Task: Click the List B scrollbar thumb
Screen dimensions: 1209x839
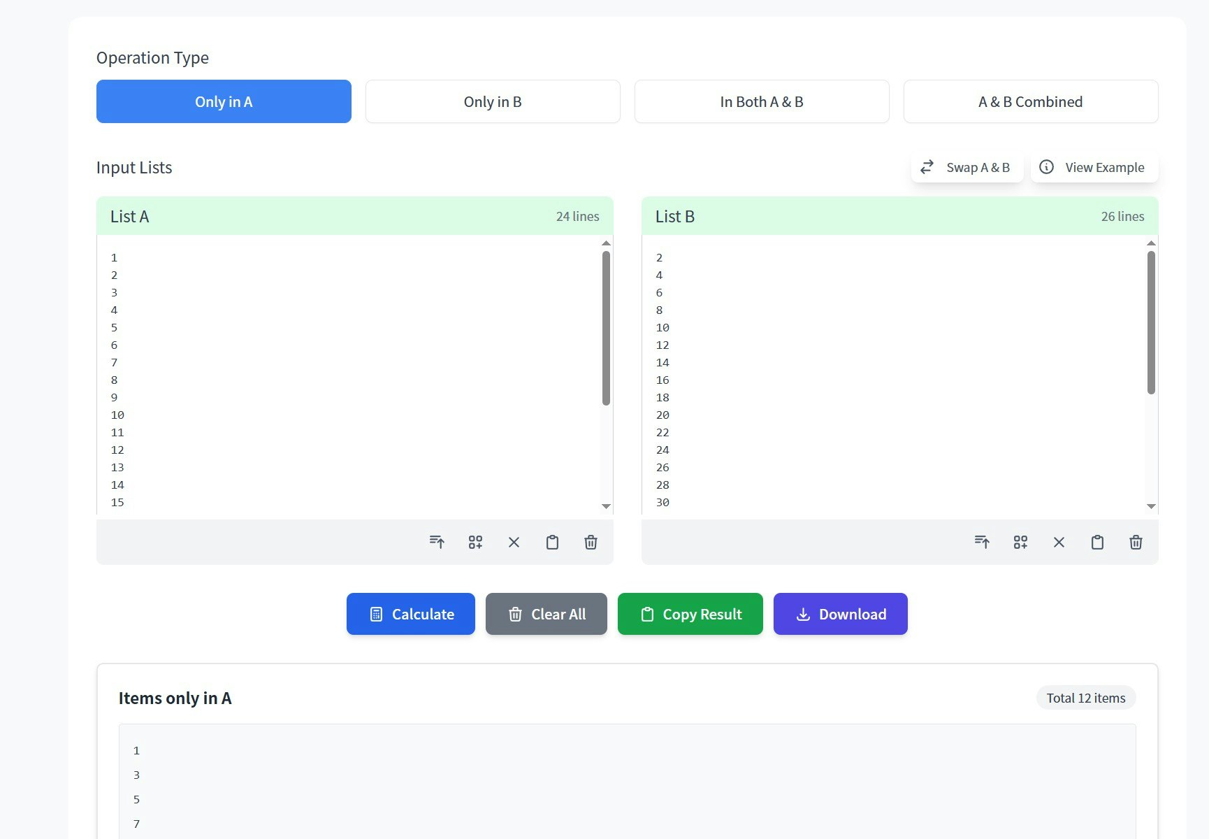Action: 1151,322
